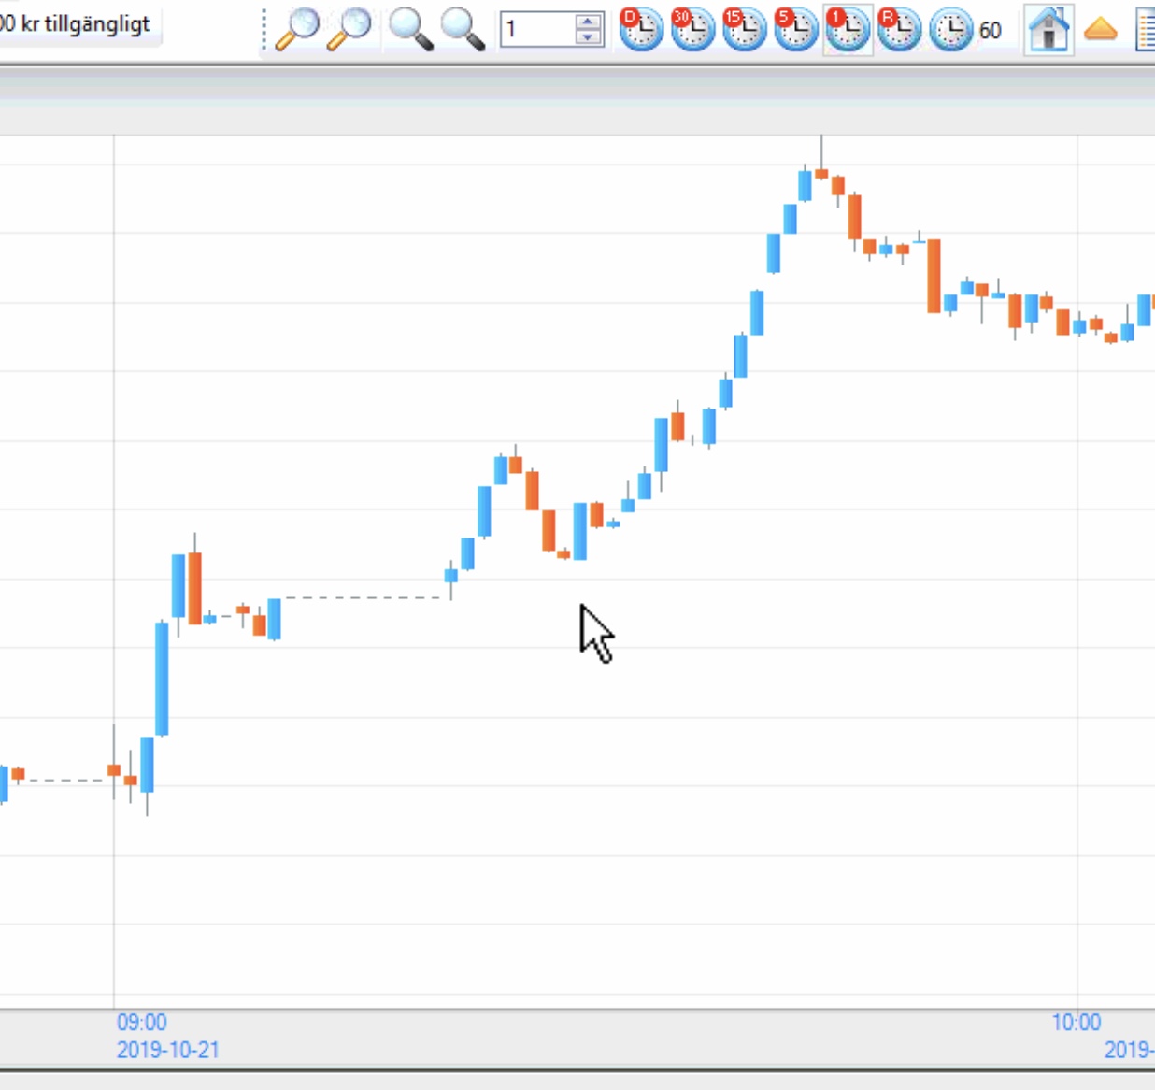Click into the number field showing 1
1155x1090 pixels.
click(x=537, y=30)
